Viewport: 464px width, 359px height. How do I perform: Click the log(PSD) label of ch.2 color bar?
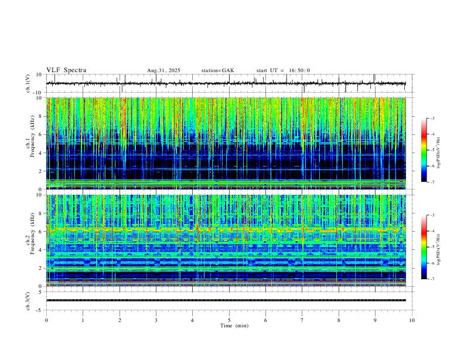439,249
